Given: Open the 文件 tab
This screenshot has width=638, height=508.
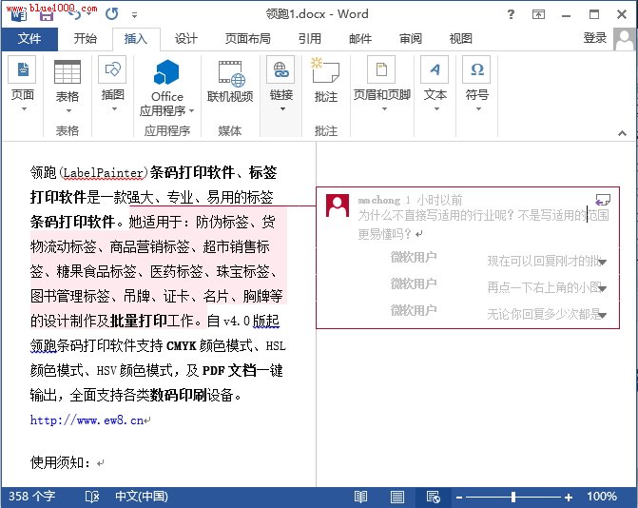Looking at the screenshot, I should (x=29, y=39).
